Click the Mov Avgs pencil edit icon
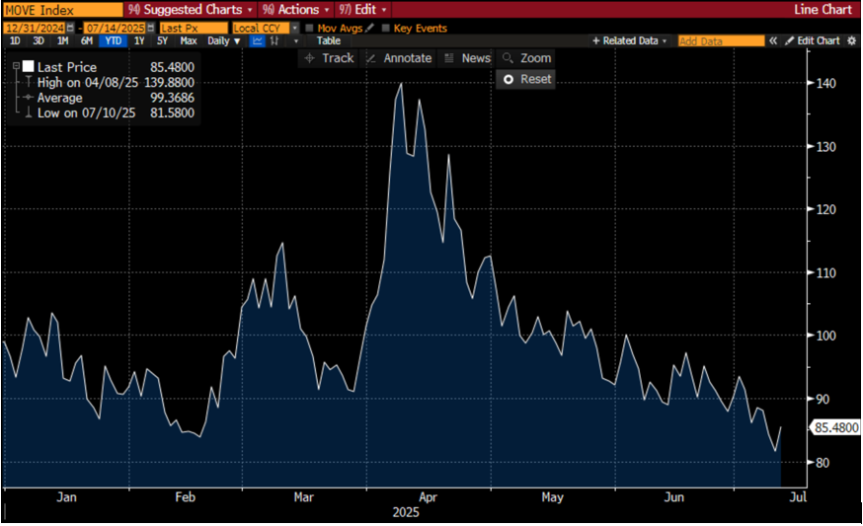863x526 pixels. click(369, 28)
